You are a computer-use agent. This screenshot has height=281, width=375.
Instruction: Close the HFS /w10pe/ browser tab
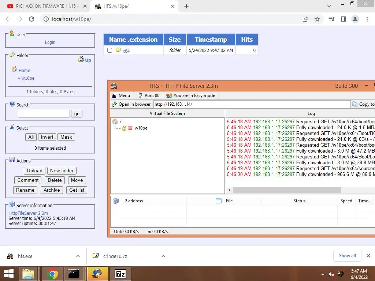pyautogui.click(x=172, y=6)
